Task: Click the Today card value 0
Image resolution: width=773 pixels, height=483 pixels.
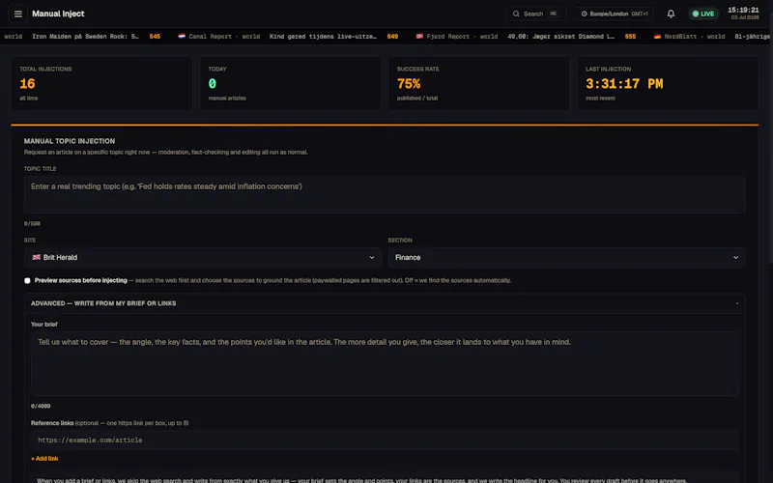Action: coord(212,84)
